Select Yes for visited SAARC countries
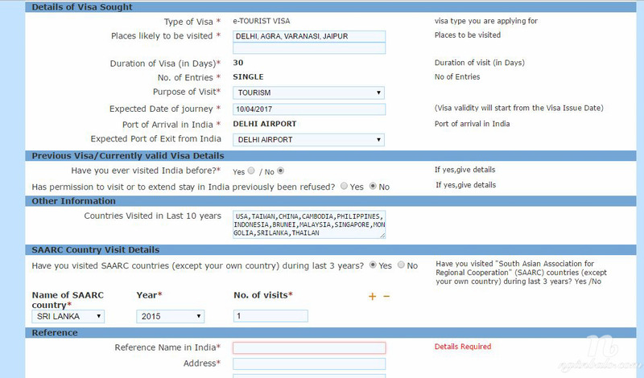644x378 pixels. (373, 265)
